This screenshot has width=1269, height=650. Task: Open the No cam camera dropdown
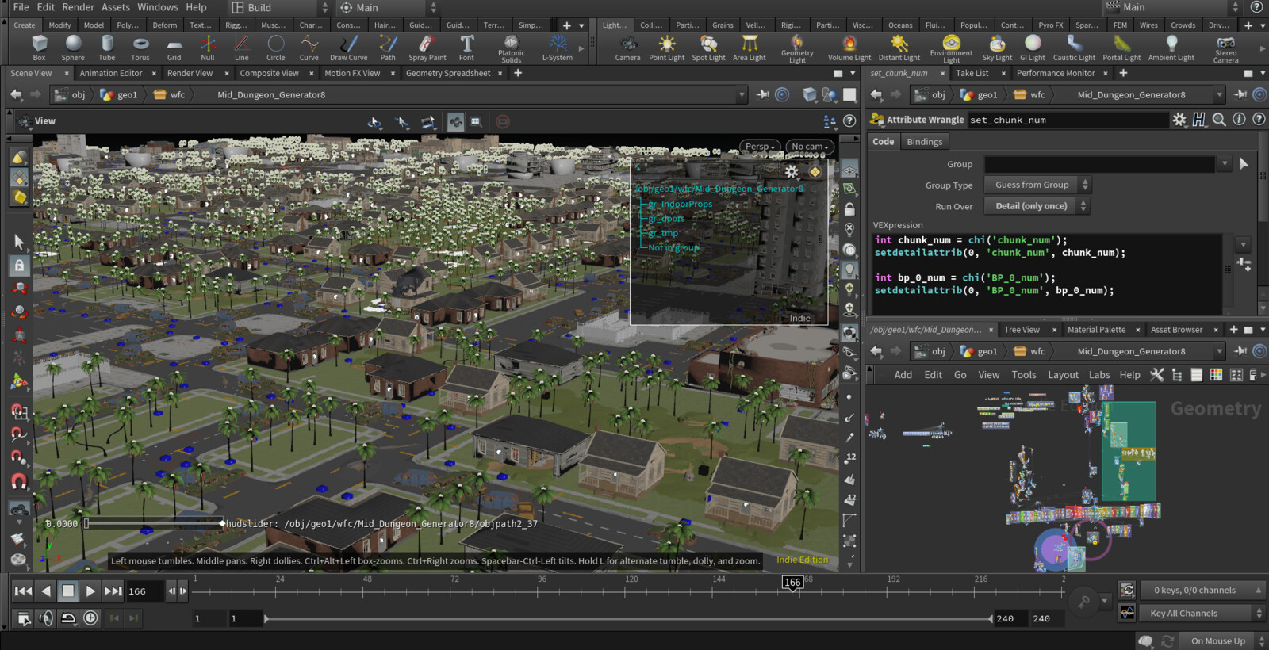[810, 147]
